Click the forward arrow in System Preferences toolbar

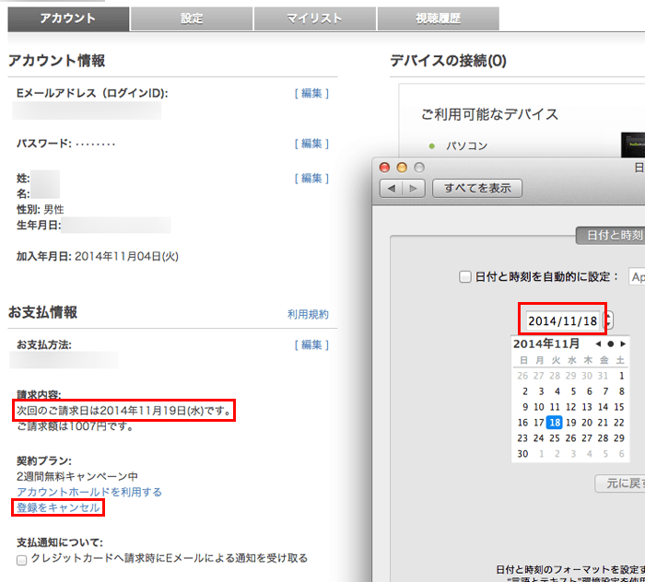[414, 189]
